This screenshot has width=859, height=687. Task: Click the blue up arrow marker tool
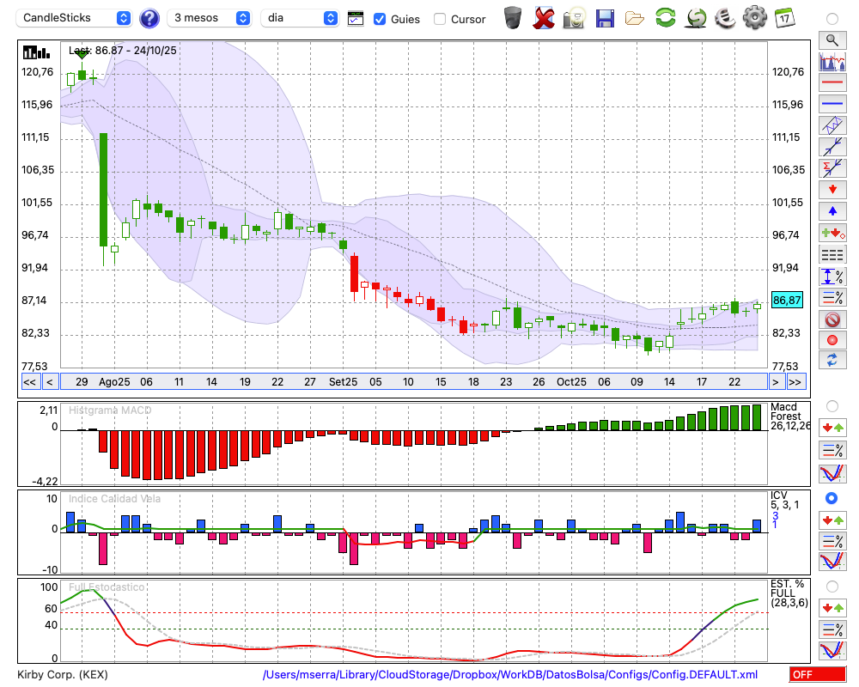click(x=832, y=210)
